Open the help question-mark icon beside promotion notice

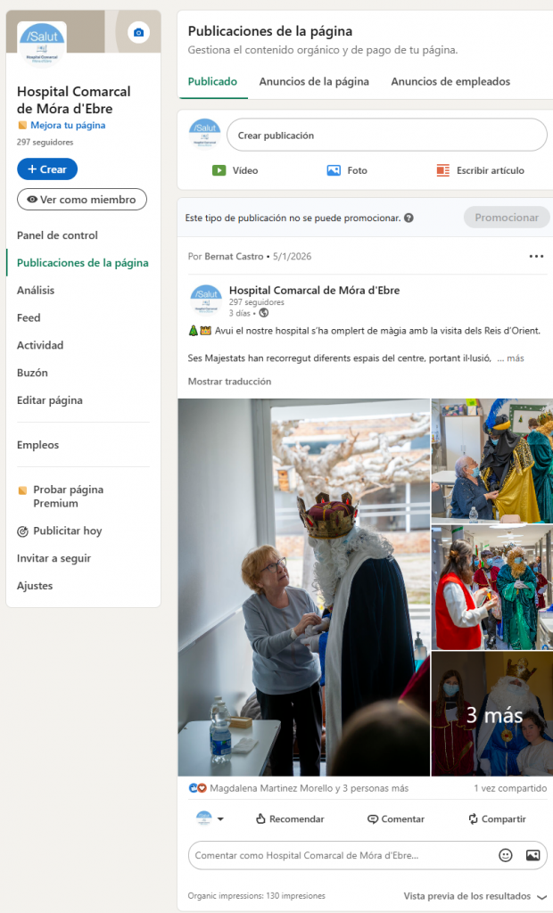(409, 218)
